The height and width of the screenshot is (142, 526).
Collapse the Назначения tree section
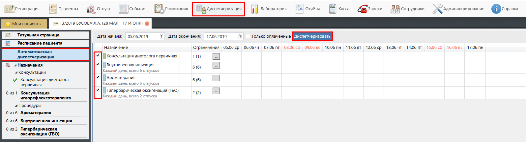coord(15,65)
